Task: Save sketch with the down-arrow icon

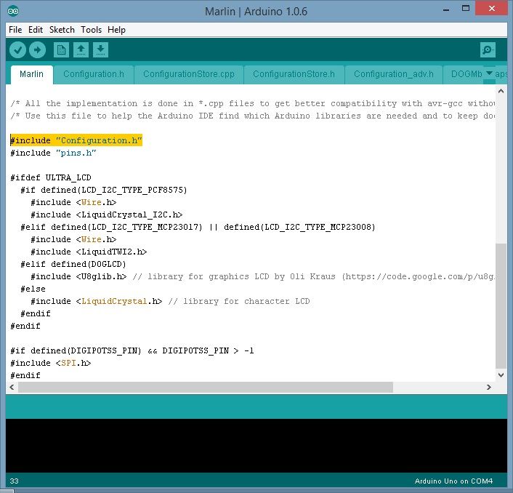Action: point(100,50)
